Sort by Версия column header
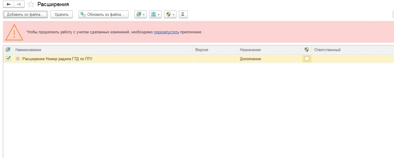The width and height of the screenshot is (394, 158). (215, 50)
